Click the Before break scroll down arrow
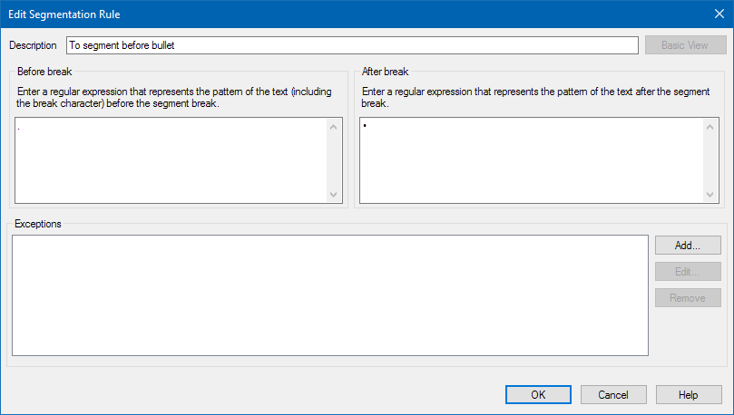The width and height of the screenshot is (734, 415). point(333,195)
